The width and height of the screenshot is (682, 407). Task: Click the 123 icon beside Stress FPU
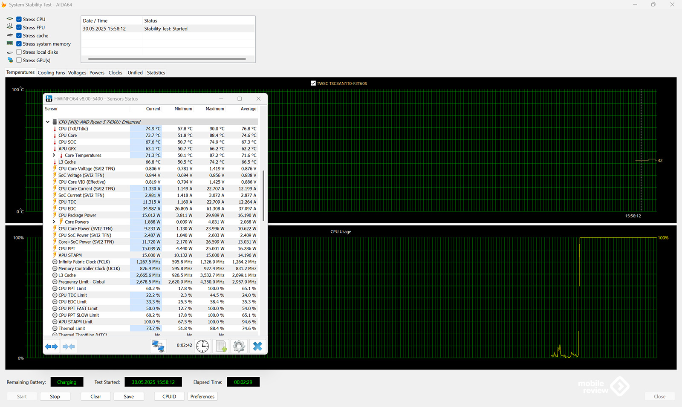tap(10, 27)
